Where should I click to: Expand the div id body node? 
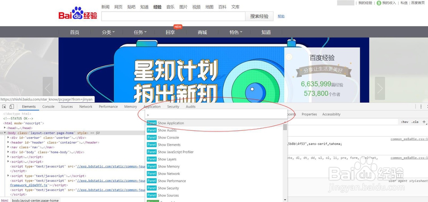coord(8,152)
